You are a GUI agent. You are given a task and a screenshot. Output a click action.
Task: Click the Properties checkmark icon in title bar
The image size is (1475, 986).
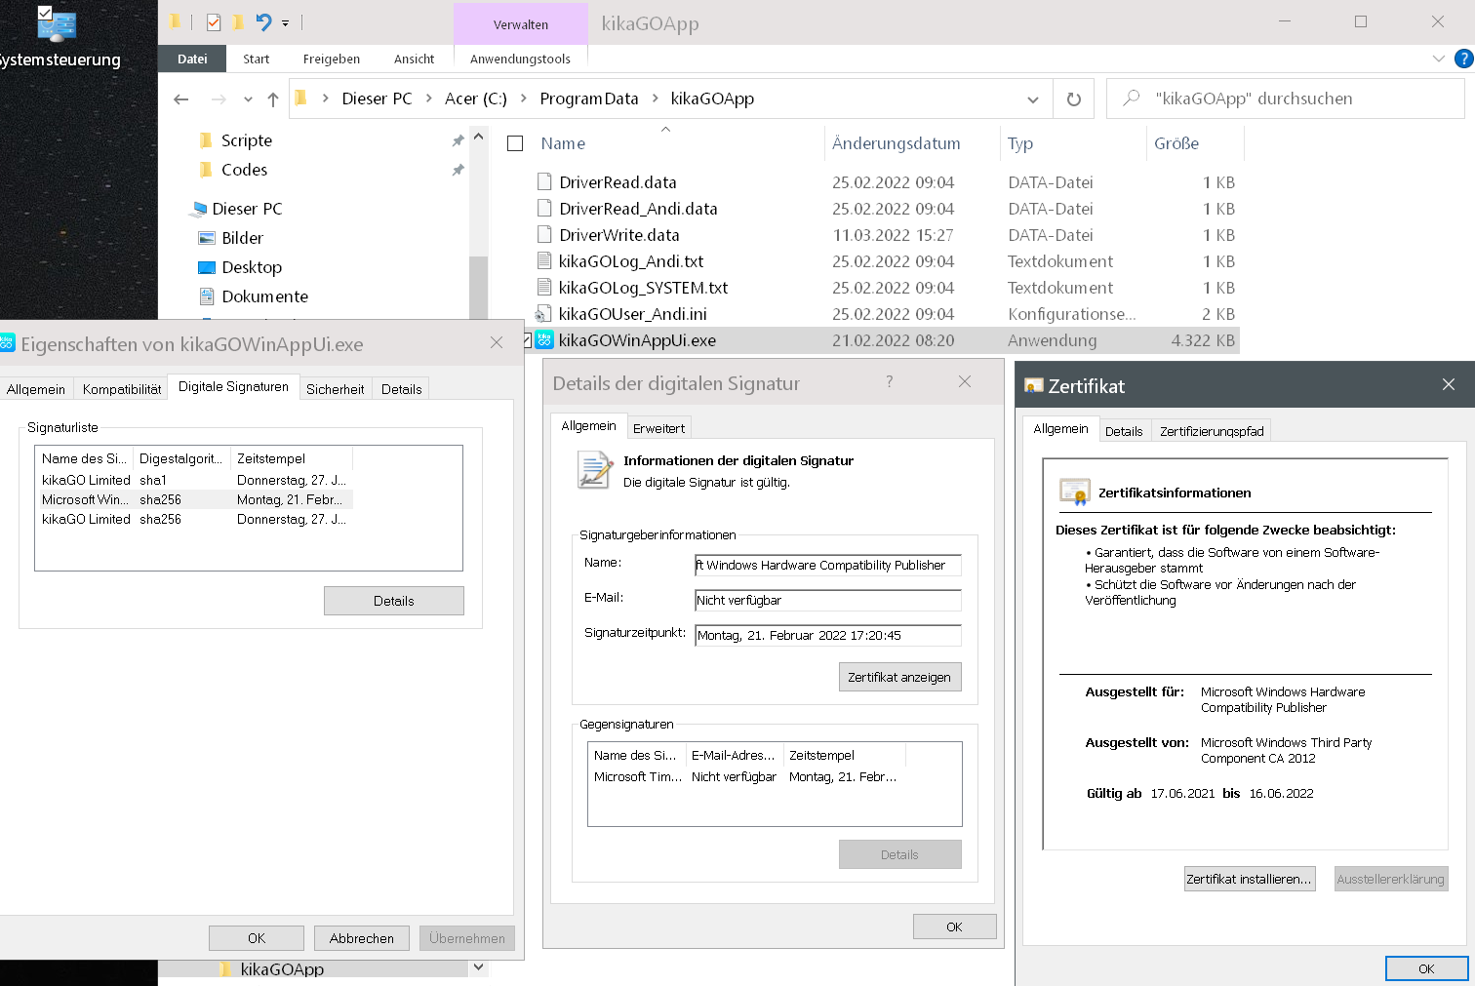tap(214, 21)
